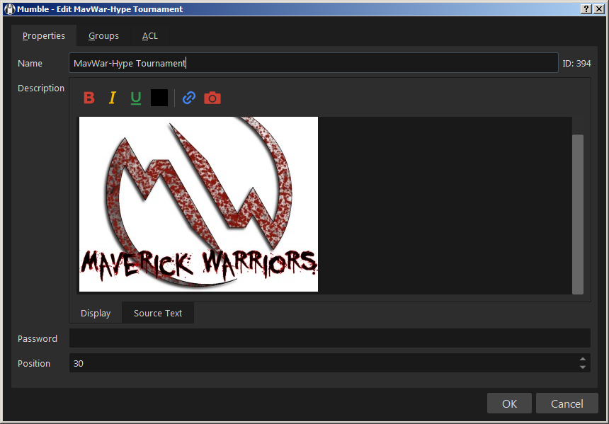Underline text using the U icon

tap(136, 98)
